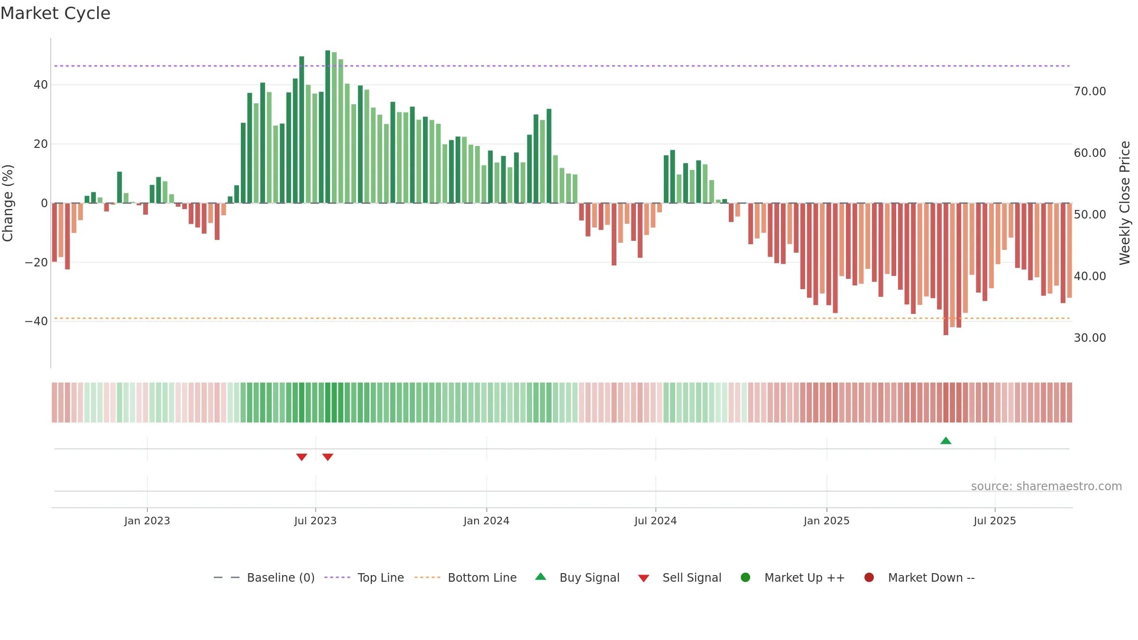Click the first red Sell Signal marker
The width and height of the screenshot is (1138, 640).
pyautogui.click(x=302, y=457)
